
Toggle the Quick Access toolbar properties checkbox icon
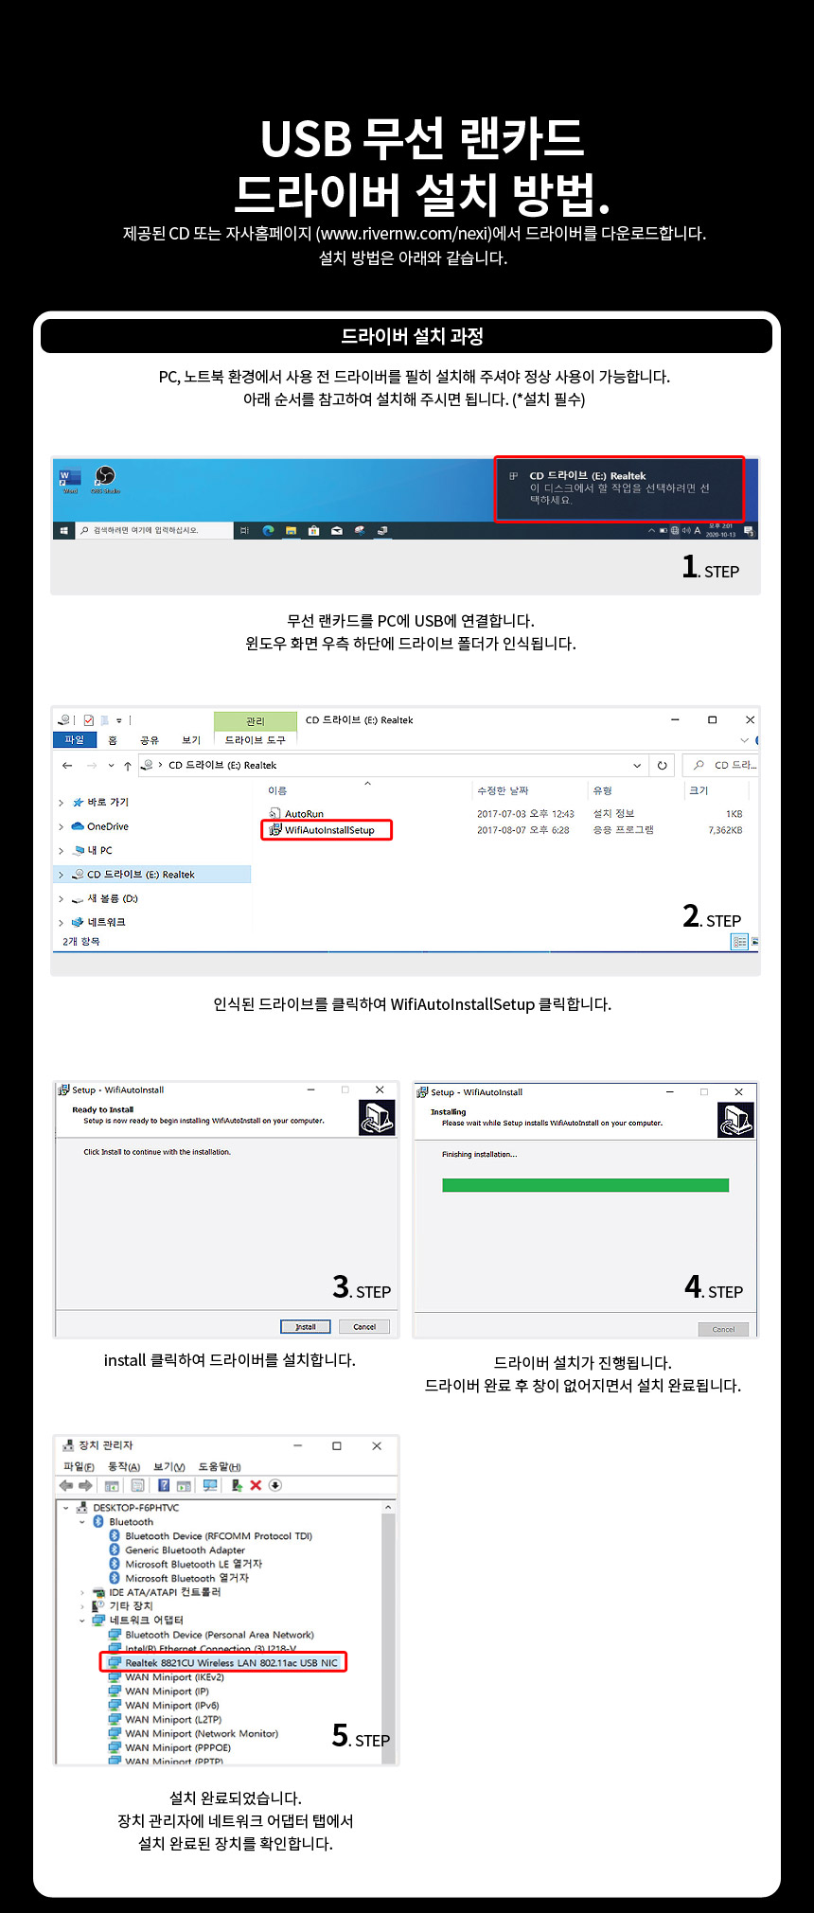click(x=89, y=720)
